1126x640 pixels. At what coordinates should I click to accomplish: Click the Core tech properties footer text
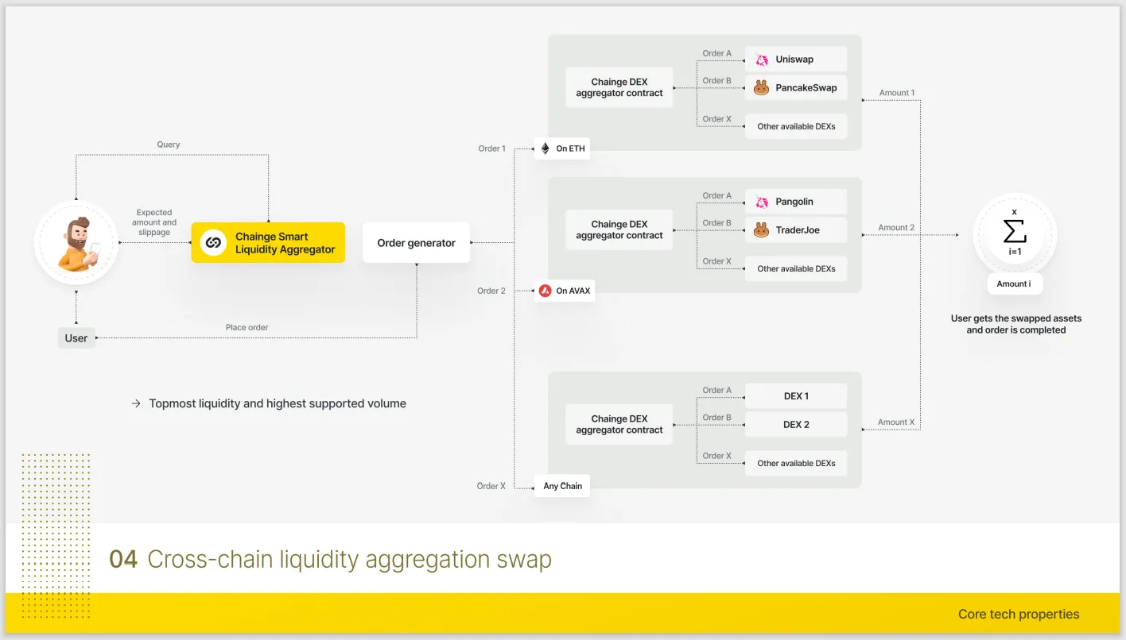tap(1019, 614)
